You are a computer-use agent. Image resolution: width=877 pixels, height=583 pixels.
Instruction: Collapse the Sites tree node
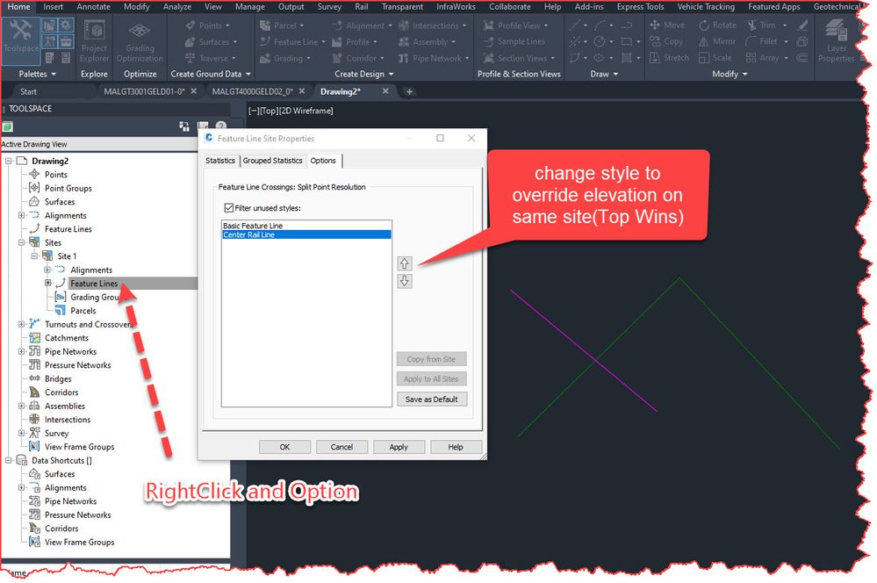[x=22, y=242]
